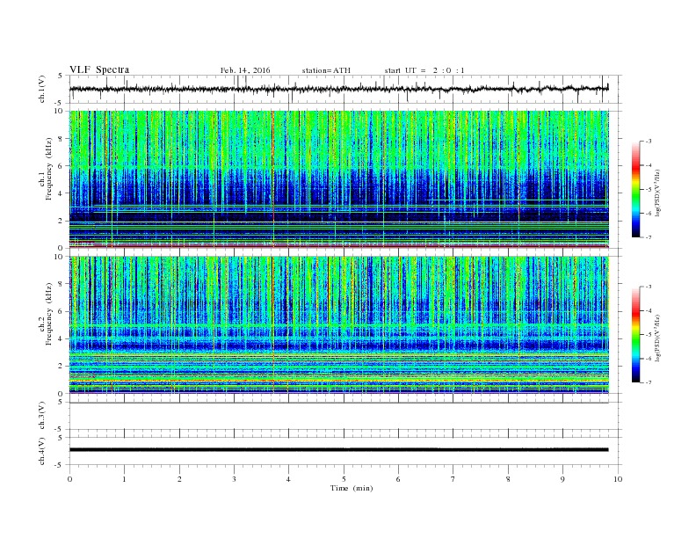Click the ch.1 'Frequency (kHz)' axis label
The width and height of the screenshot is (696, 538).
[49, 169]
